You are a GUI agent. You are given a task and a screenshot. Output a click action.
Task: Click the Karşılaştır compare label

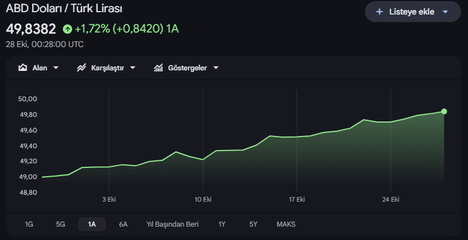click(x=108, y=68)
